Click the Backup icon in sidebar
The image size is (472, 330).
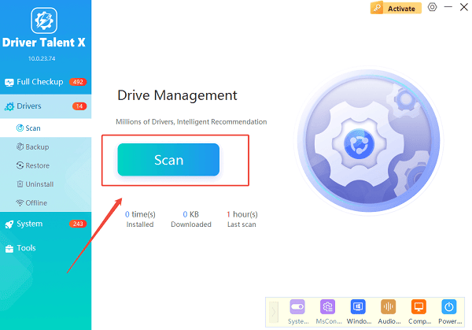pyautogui.click(x=20, y=146)
